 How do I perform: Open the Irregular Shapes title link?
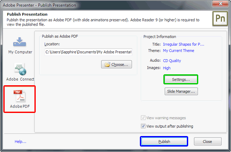pos(184,45)
